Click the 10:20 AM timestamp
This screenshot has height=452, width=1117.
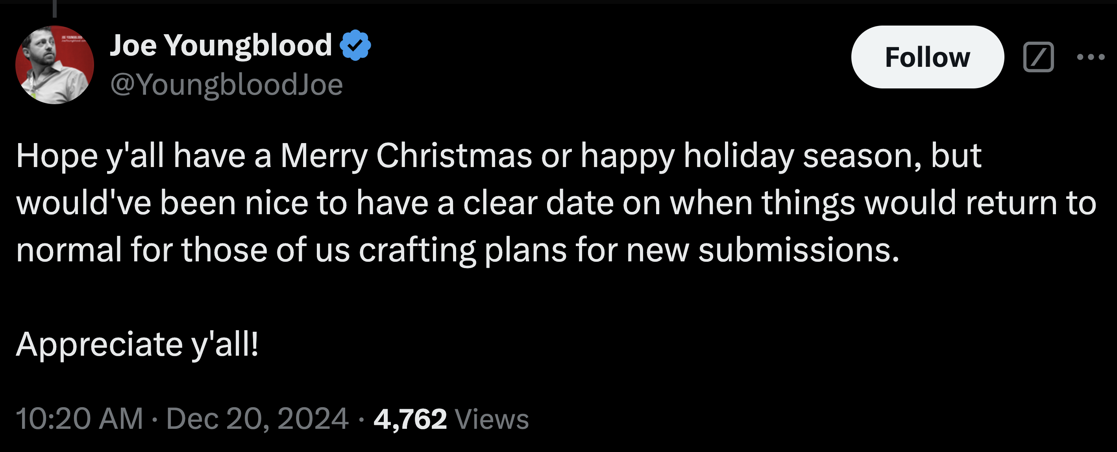pos(80,419)
